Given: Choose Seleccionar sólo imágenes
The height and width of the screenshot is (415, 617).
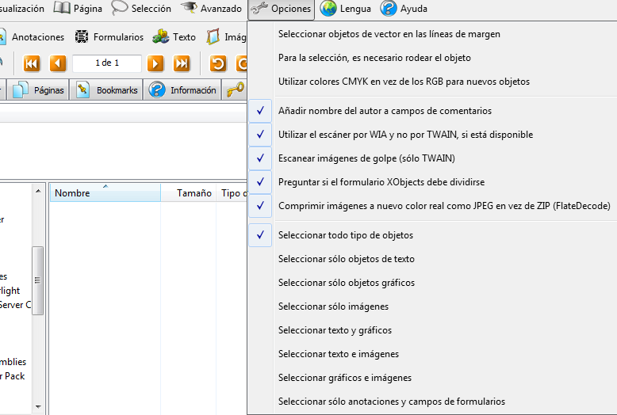Looking at the screenshot, I should (432, 306).
